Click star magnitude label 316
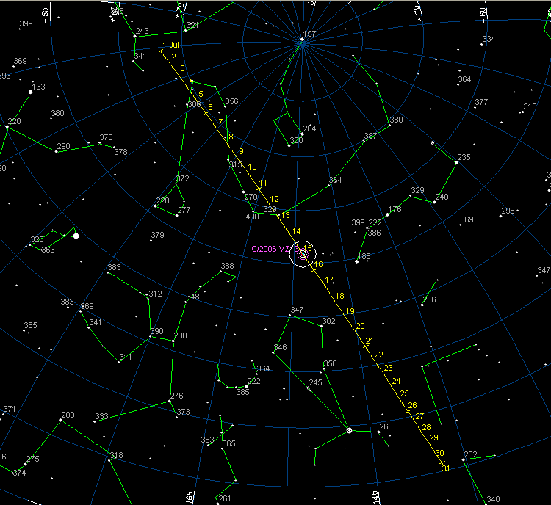551x505 pixels. click(530, 106)
